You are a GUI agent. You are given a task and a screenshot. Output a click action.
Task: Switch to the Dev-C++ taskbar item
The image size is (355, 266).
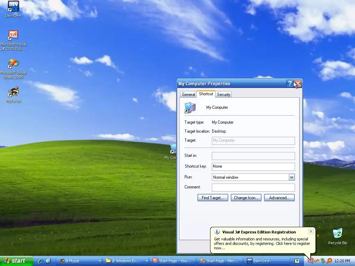pyautogui.click(x=267, y=261)
